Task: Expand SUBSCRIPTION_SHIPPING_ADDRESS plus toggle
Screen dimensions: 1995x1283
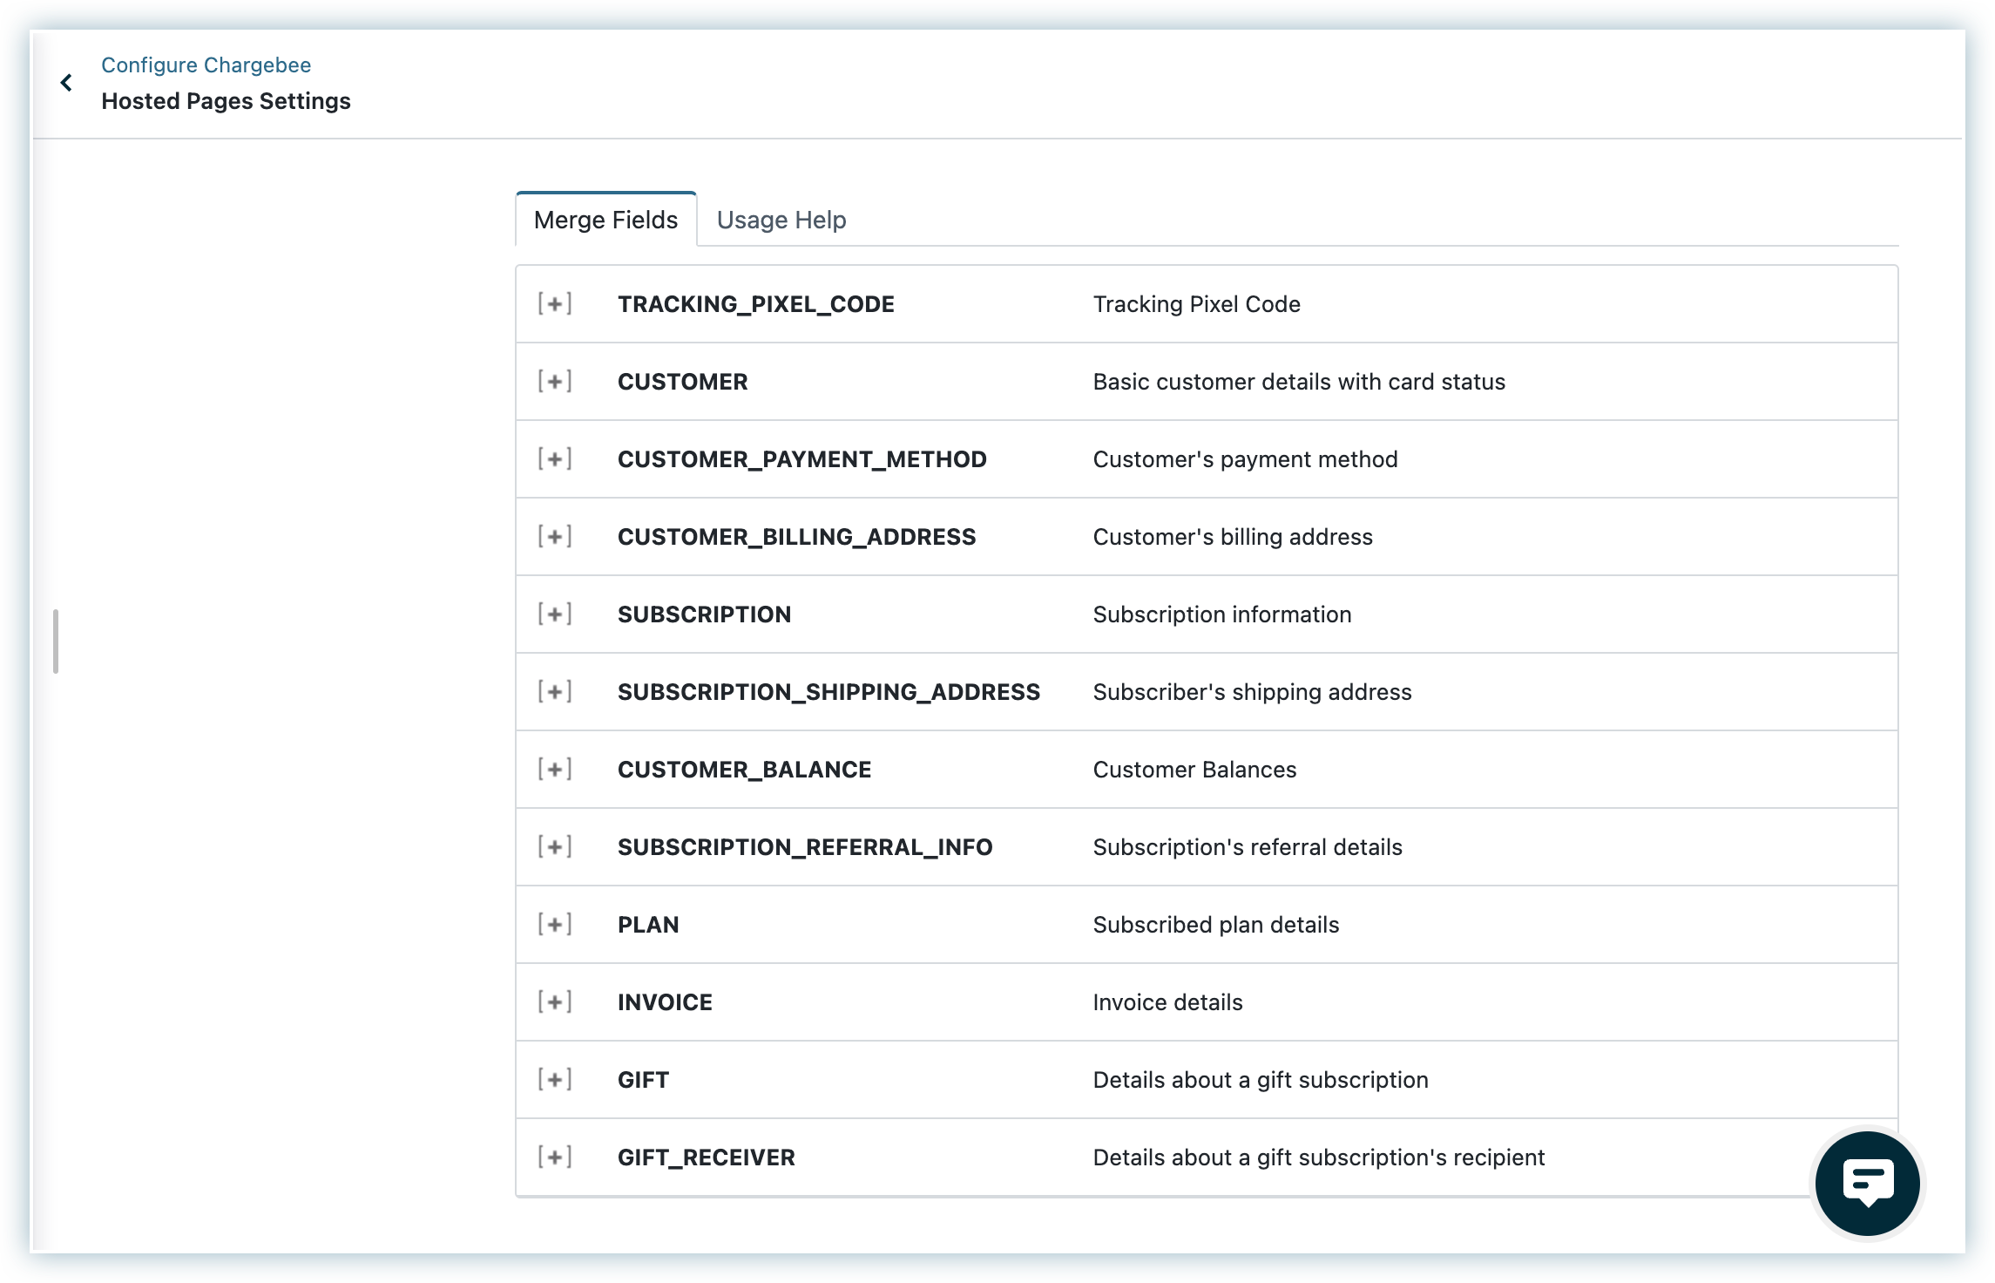Action: click(555, 691)
